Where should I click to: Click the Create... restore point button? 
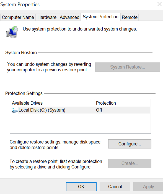point(130,163)
